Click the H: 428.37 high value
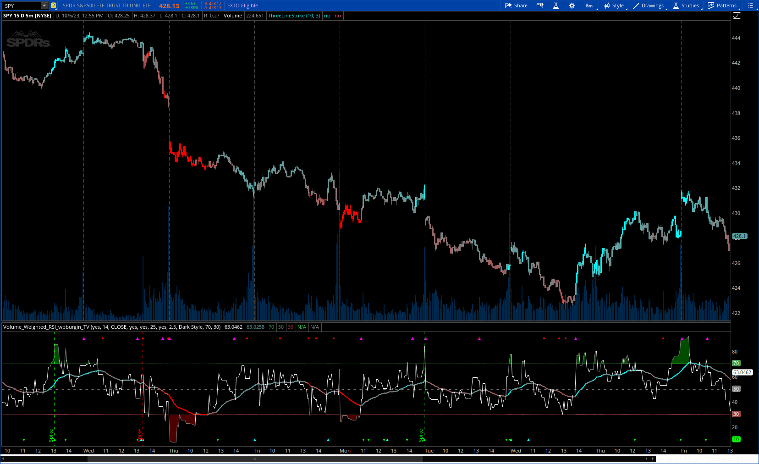This screenshot has height=464, width=759. coord(144,16)
